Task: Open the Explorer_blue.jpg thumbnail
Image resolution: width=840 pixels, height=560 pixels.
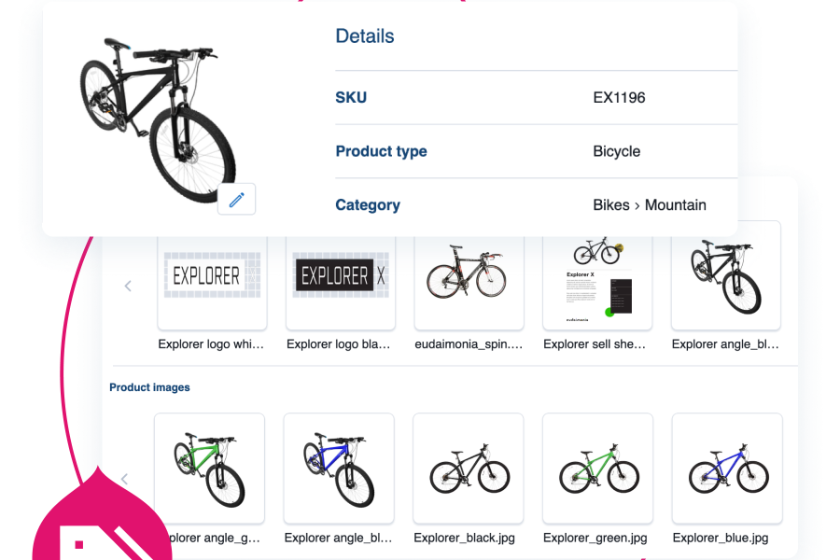Action: [727, 468]
